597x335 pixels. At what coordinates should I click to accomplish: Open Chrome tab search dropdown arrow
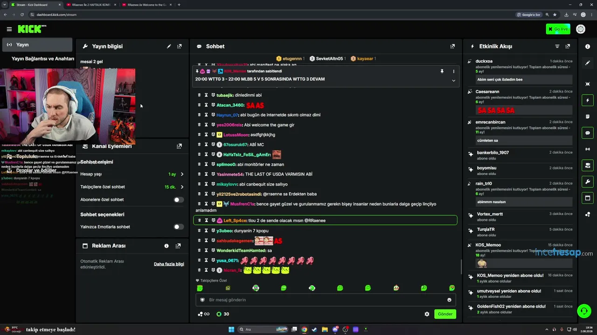[6, 5]
